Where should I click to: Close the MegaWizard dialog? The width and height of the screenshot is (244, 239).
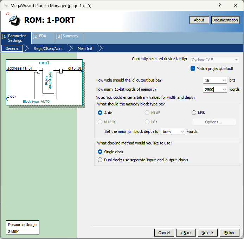click(236, 5)
